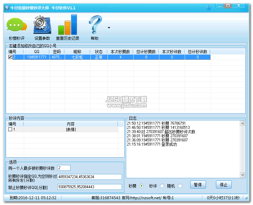This screenshot has height=205, width=253.
Task: Click the max likes per person field
Action: pyautogui.click(x=64, y=168)
